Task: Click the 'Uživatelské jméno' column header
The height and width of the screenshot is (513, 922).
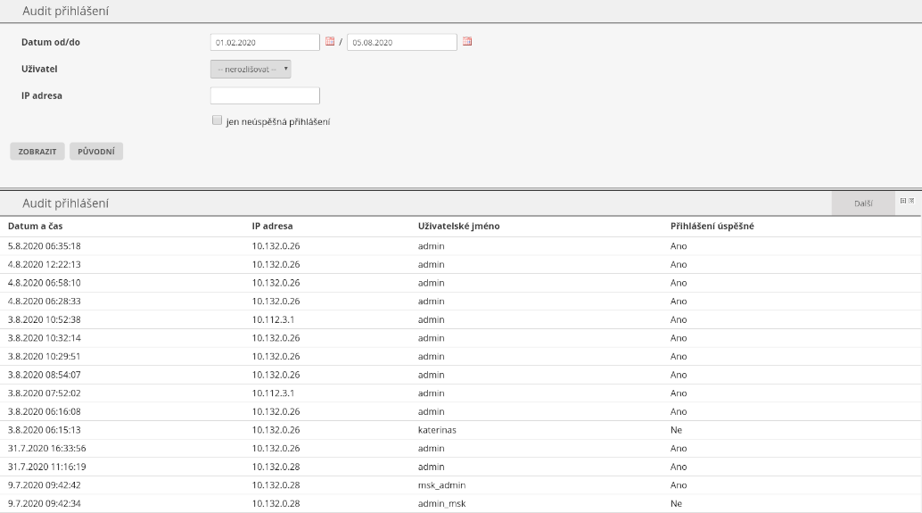Action: click(x=458, y=227)
